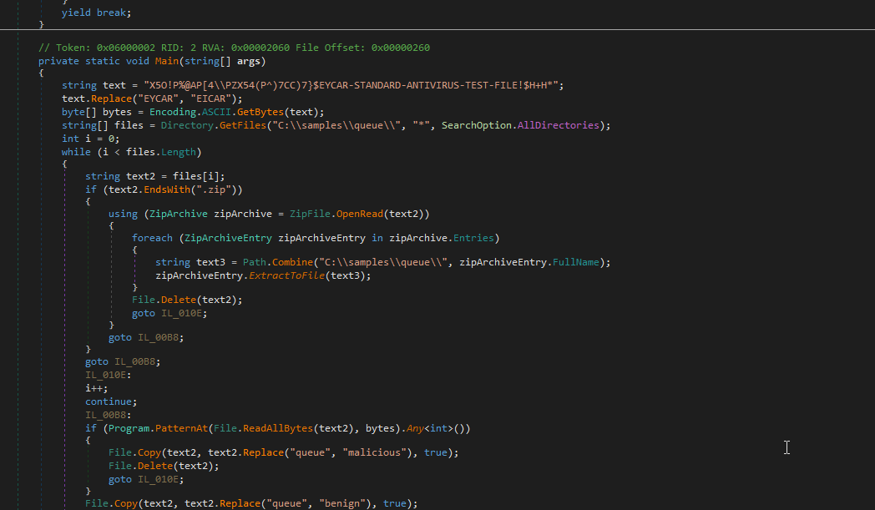Click the IL_010E: label line
875x510 pixels.
(x=109, y=375)
